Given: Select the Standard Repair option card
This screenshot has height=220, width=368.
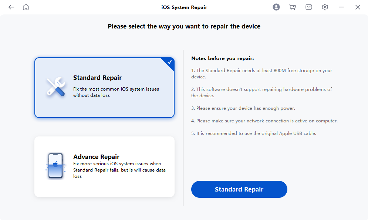Looking at the screenshot, I should coord(104,88).
